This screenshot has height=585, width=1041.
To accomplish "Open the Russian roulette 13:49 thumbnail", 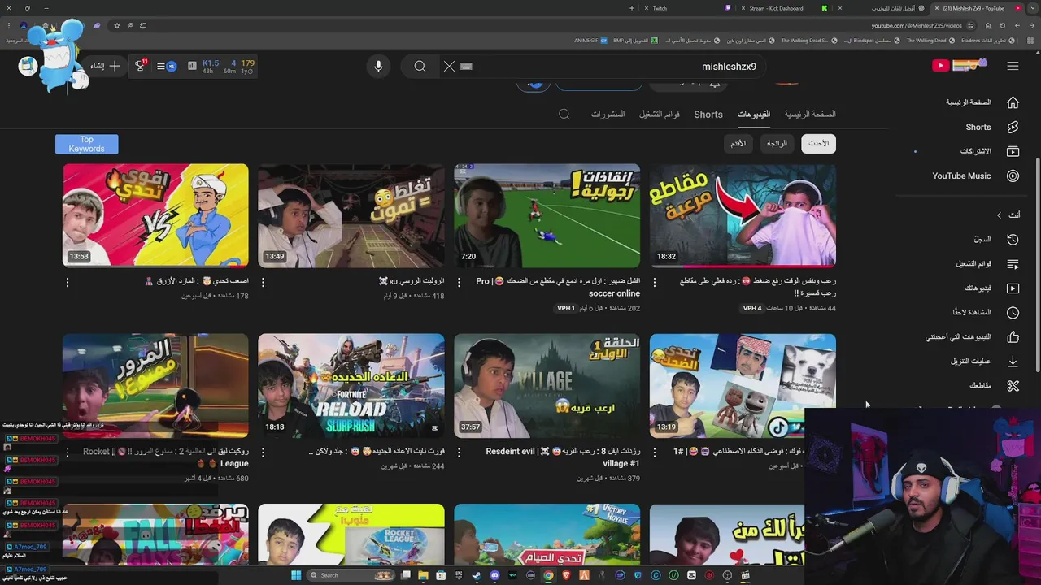I will (x=351, y=215).
